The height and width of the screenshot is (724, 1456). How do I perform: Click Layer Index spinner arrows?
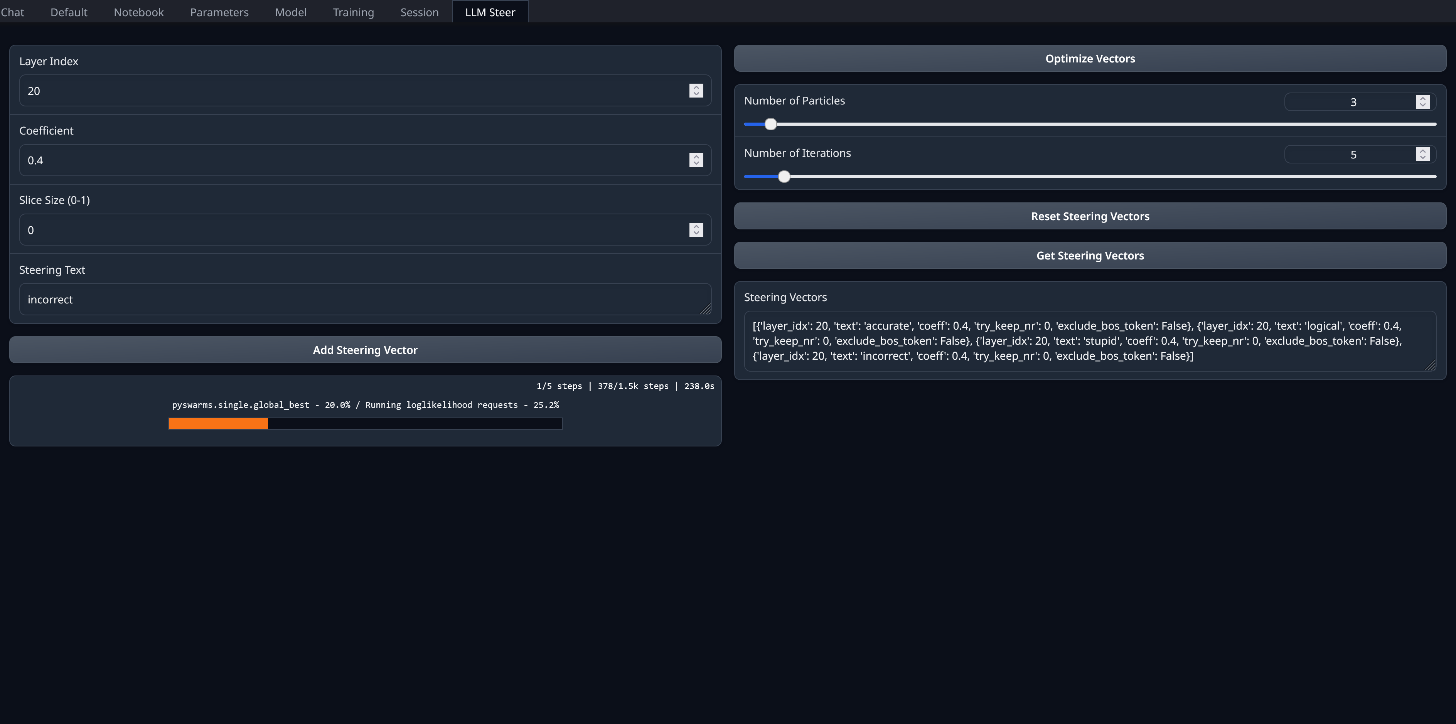pyautogui.click(x=696, y=91)
